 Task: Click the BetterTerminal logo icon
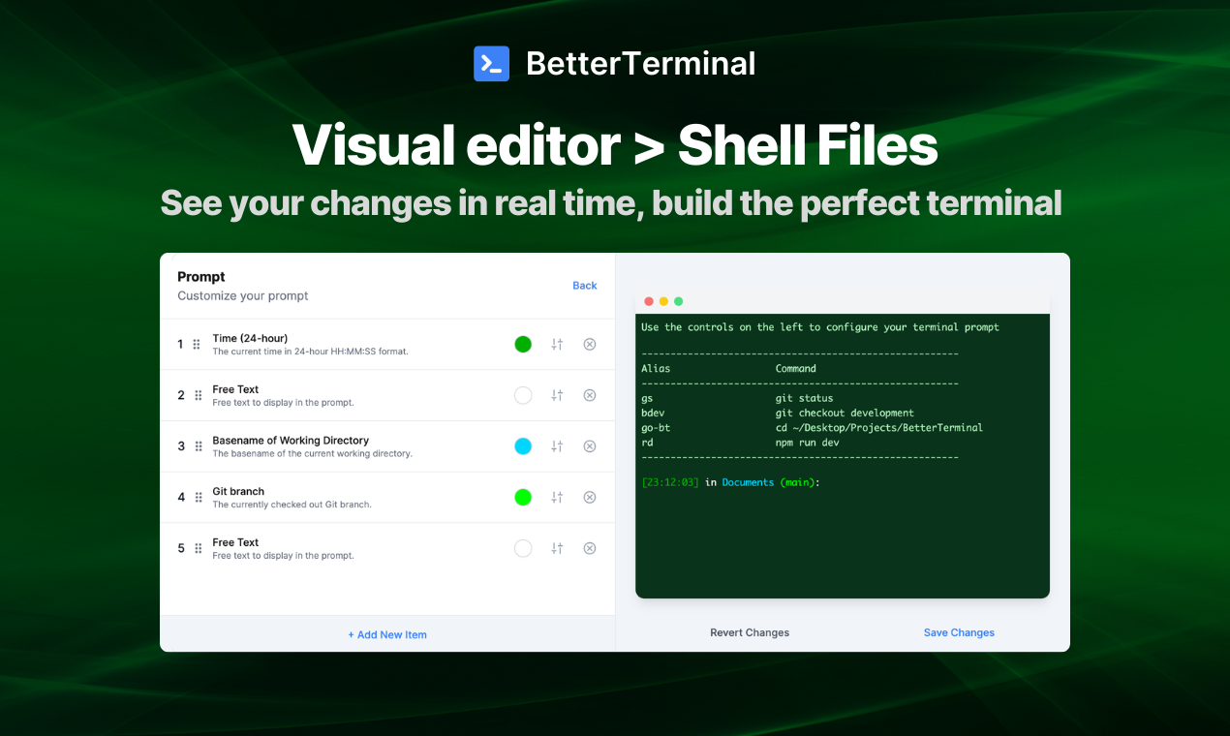point(491,64)
